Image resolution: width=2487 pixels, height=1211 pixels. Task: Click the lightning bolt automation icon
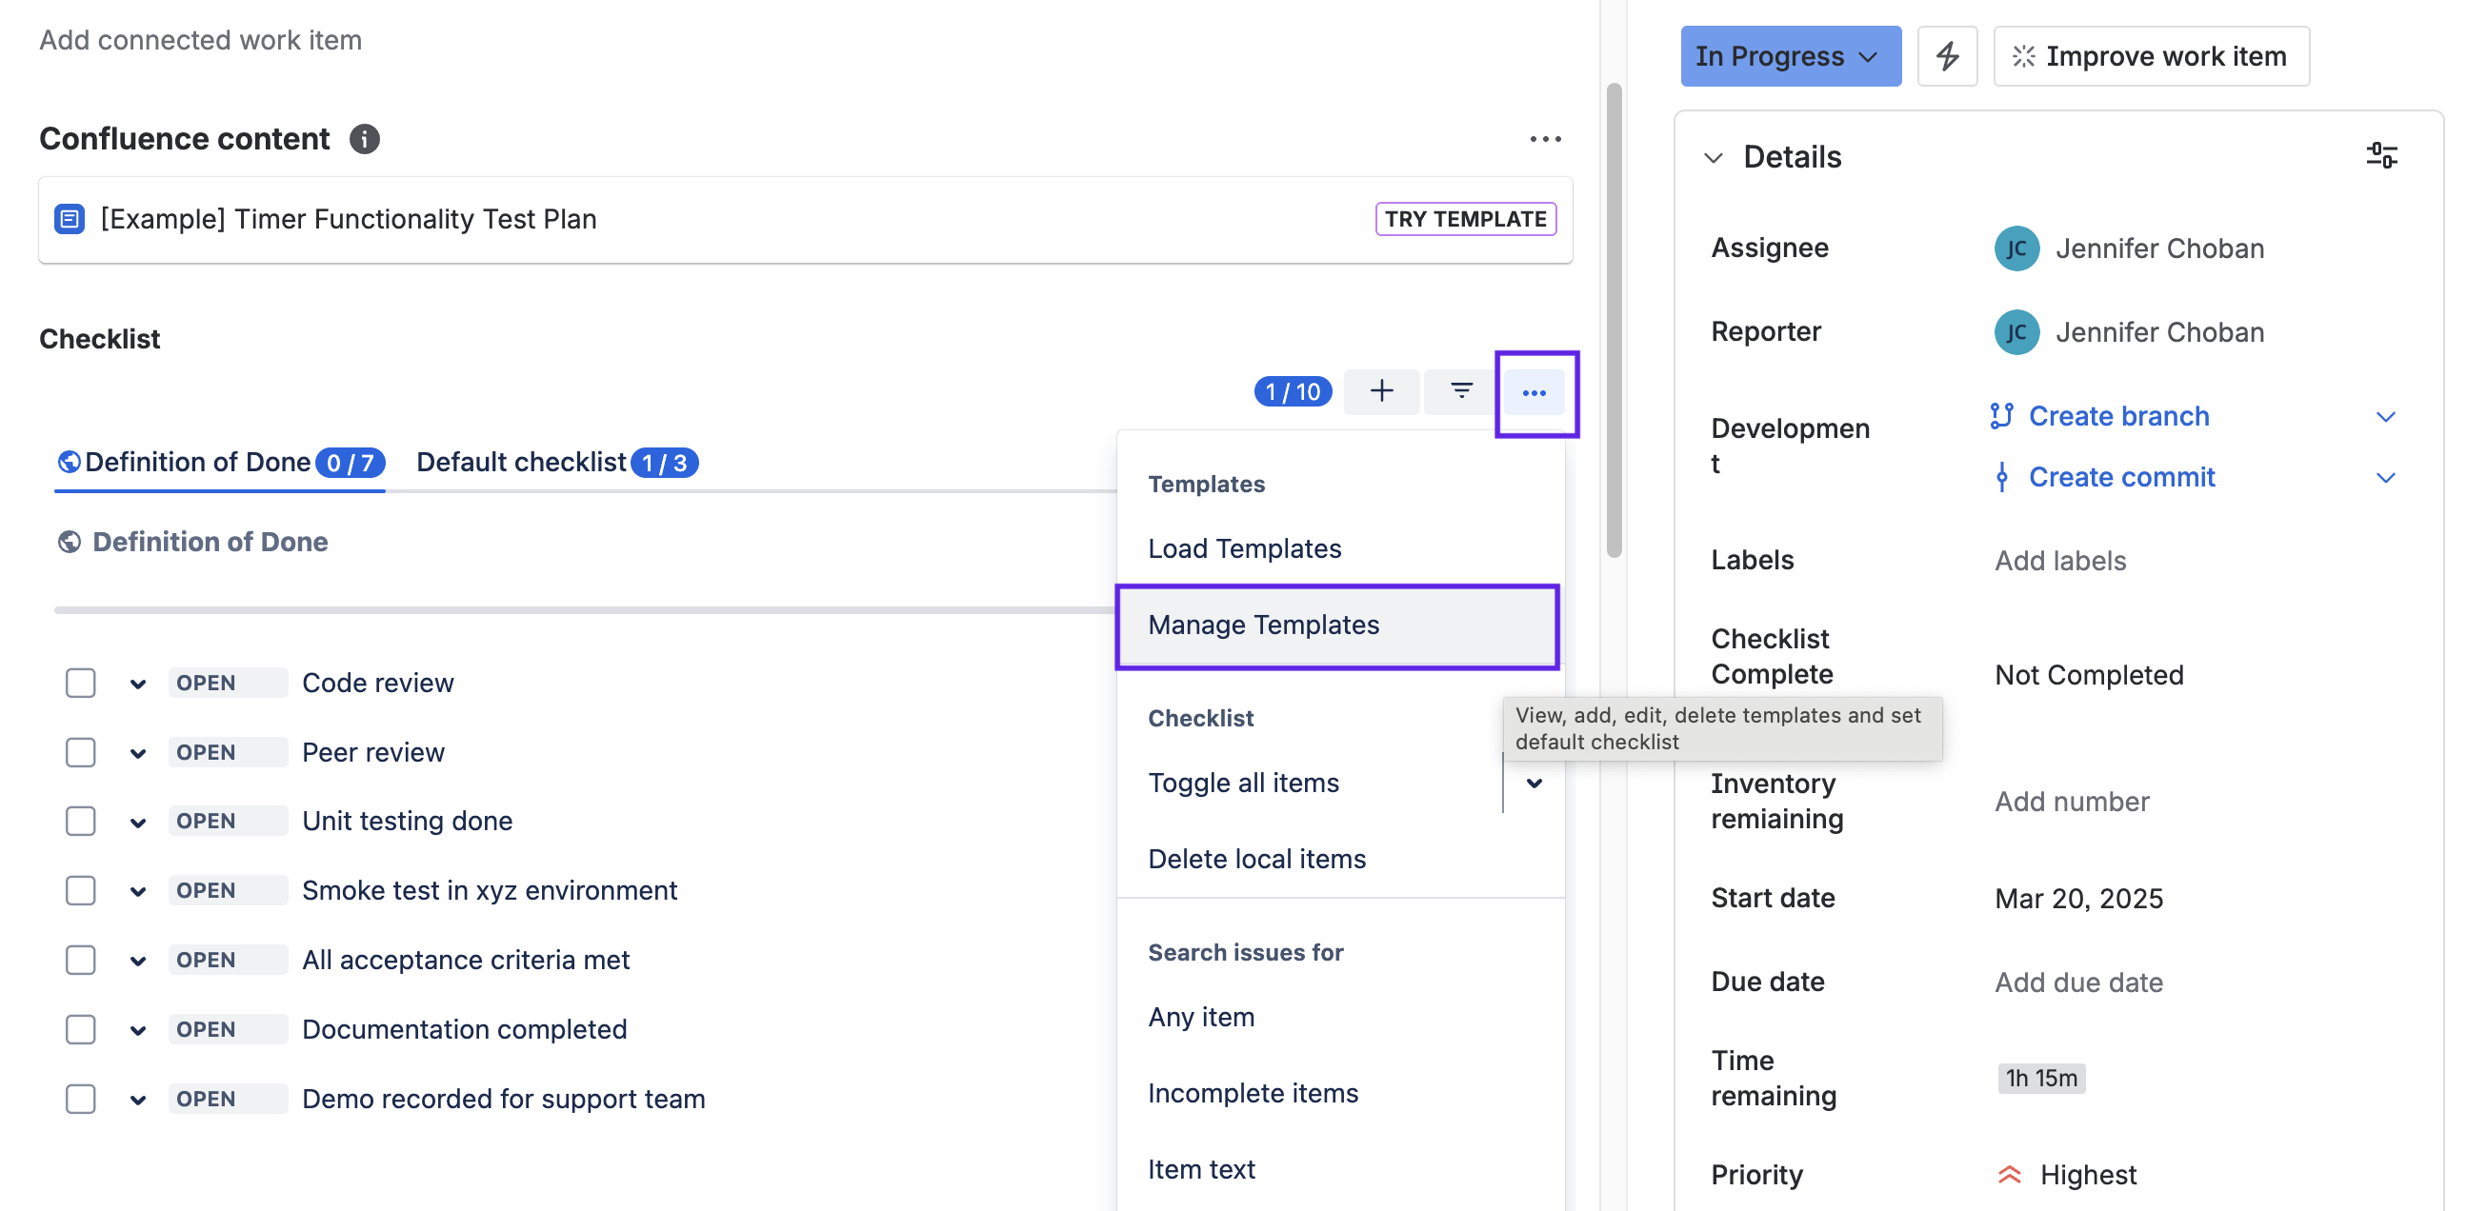point(1946,56)
